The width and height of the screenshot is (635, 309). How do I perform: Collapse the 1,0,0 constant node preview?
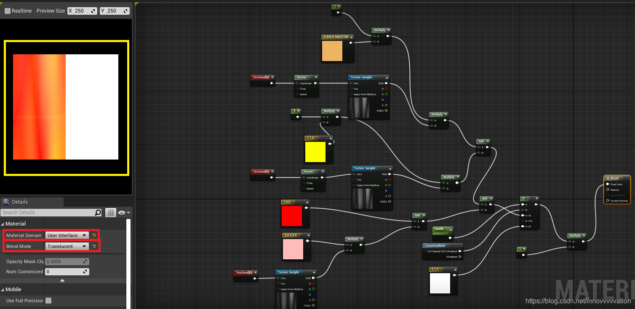[x=307, y=202]
